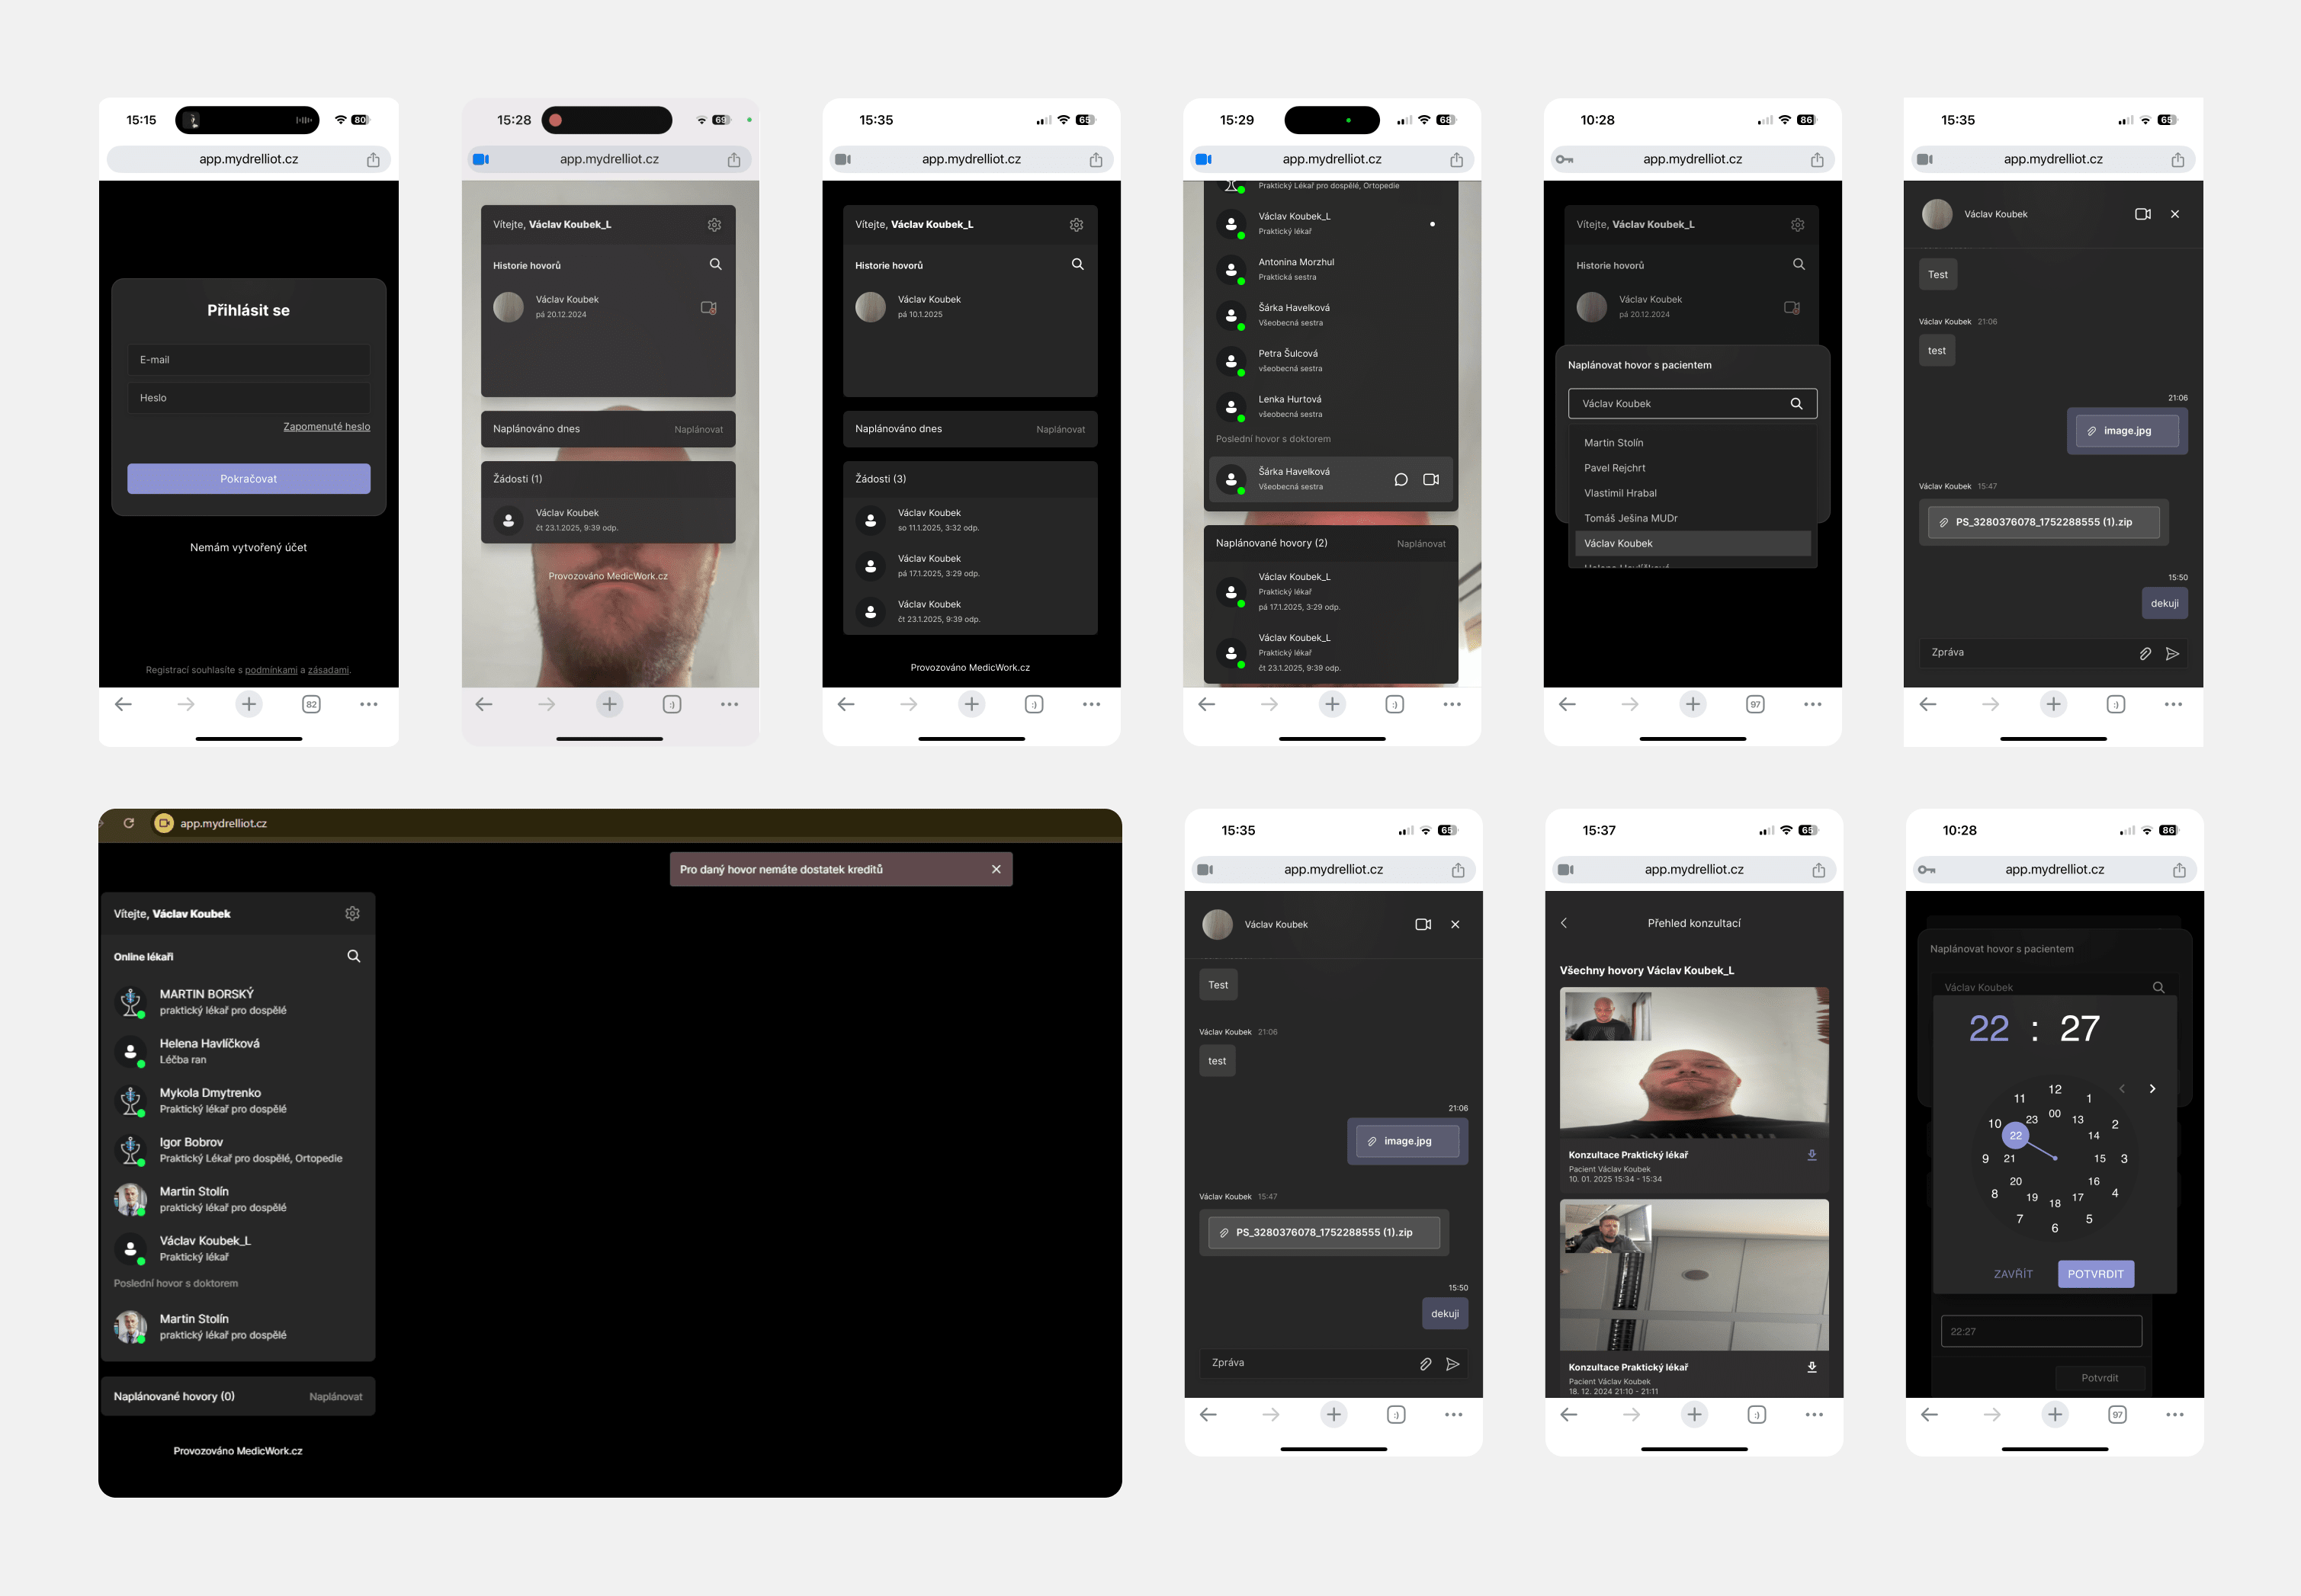Pick hour 9 on the clock face
The width and height of the screenshot is (2301, 1596).
coord(1986,1159)
